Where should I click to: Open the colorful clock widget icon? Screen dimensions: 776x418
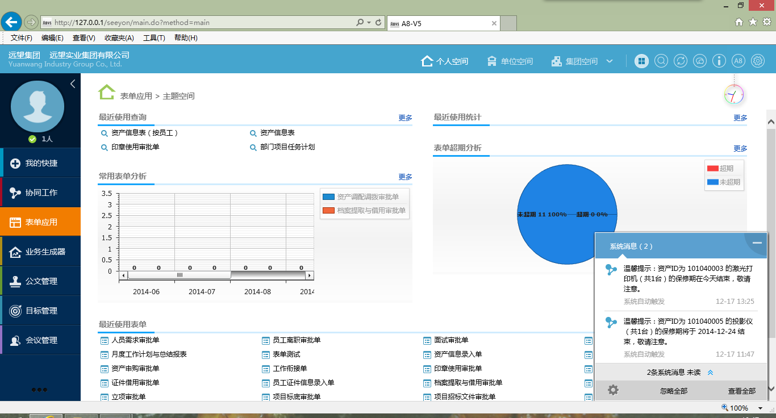click(x=734, y=94)
